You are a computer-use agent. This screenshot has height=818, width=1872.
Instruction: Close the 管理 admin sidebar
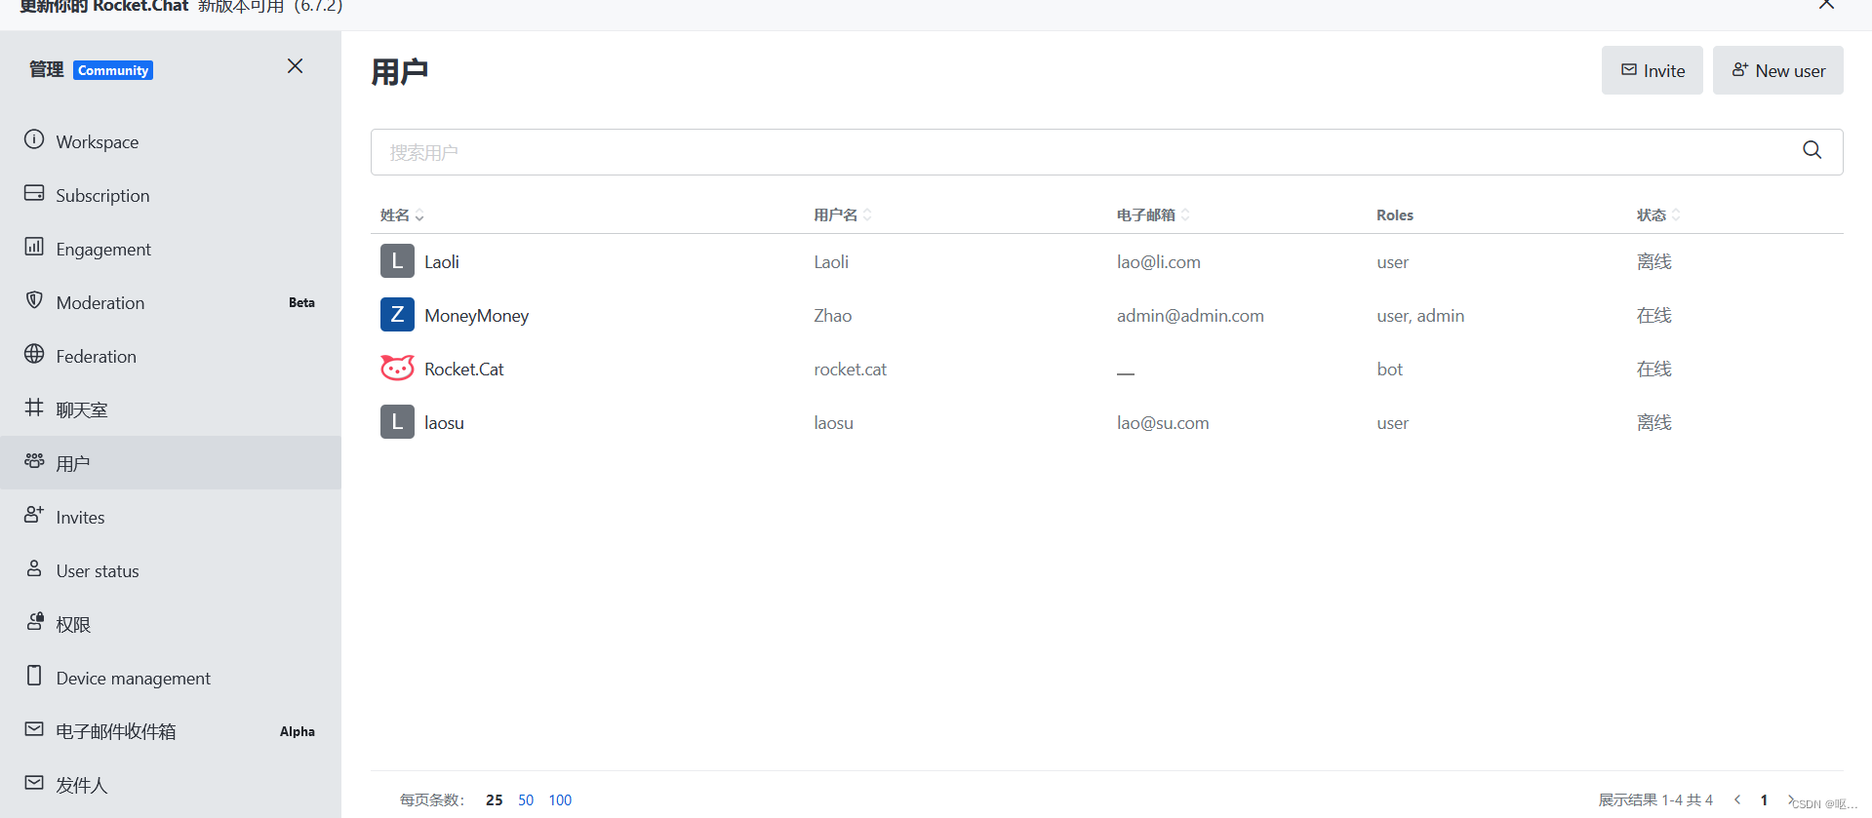click(x=295, y=66)
